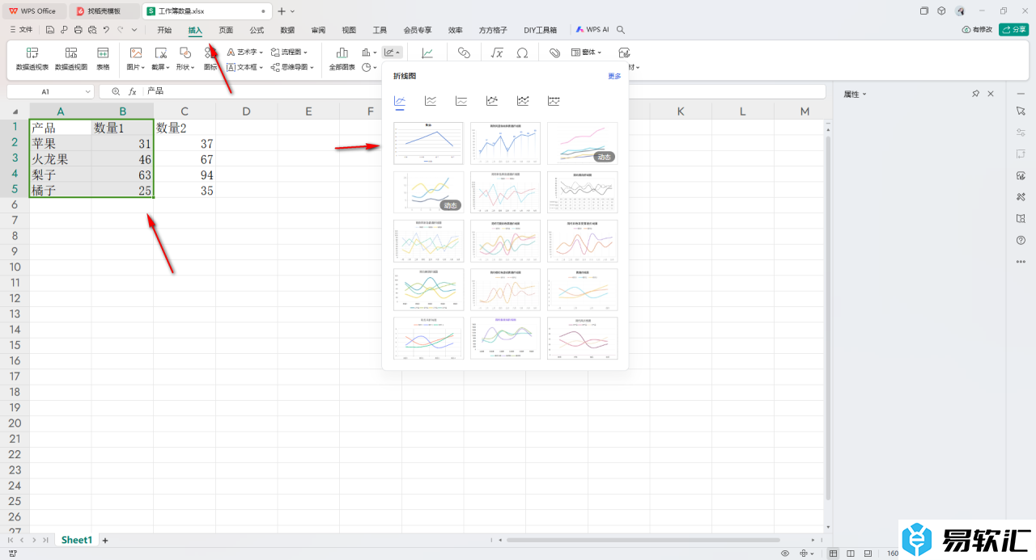
Task: Click the horizontal scrollbar at bottom
Action: click(x=643, y=540)
